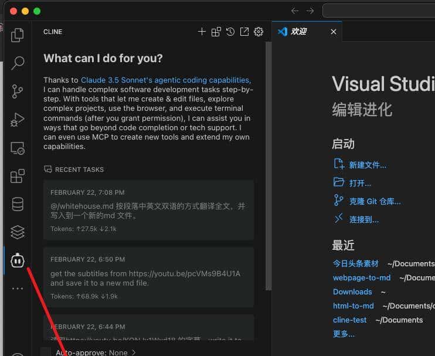The image size is (435, 356).
Task: Open the February 22, 7:08 PM task
Action: pos(148,210)
